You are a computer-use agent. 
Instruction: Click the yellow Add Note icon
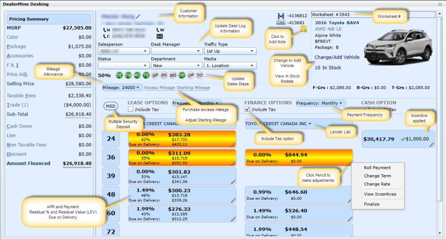coord(304,29)
